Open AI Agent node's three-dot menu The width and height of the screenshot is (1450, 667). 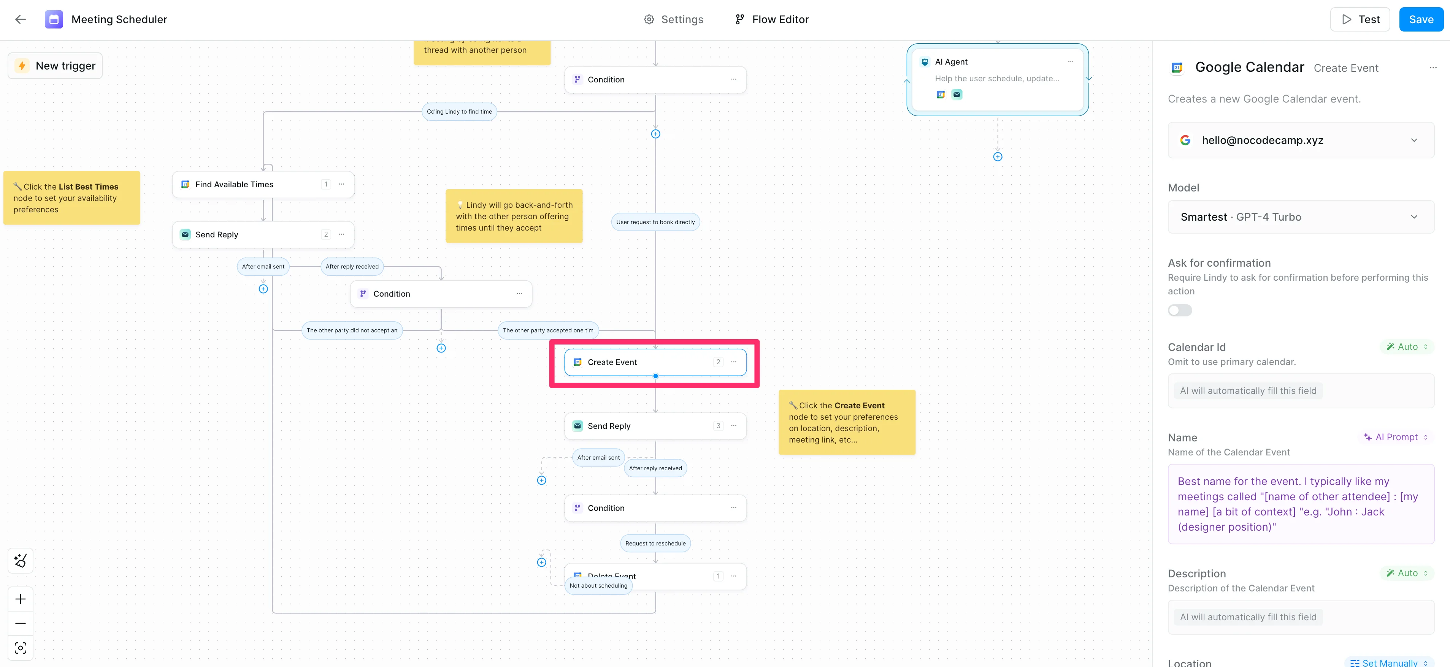[x=1071, y=62]
